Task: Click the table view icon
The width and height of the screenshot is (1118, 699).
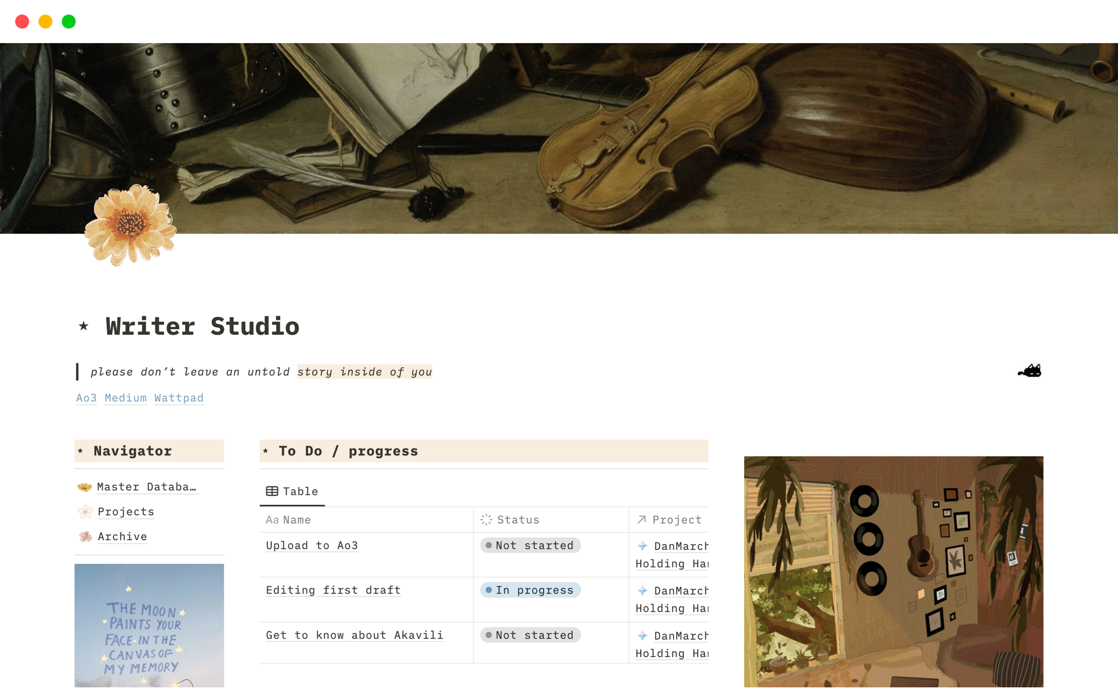Action: pos(272,491)
